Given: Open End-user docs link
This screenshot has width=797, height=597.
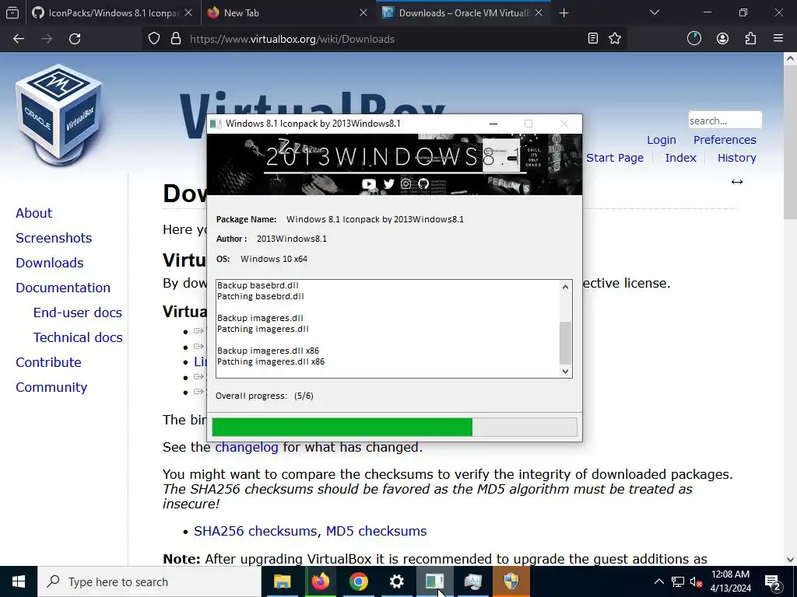Looking at the screenshot, I should pyautogui.click(x=78, y=312).
